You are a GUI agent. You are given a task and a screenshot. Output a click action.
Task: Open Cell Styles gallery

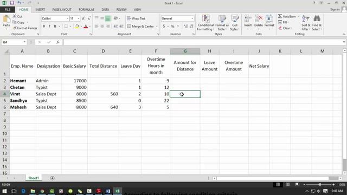pyautogui.click(x=235, y=23)
